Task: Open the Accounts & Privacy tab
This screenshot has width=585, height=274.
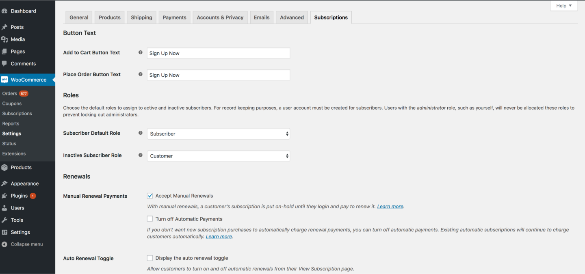Action: coord(220,17)
